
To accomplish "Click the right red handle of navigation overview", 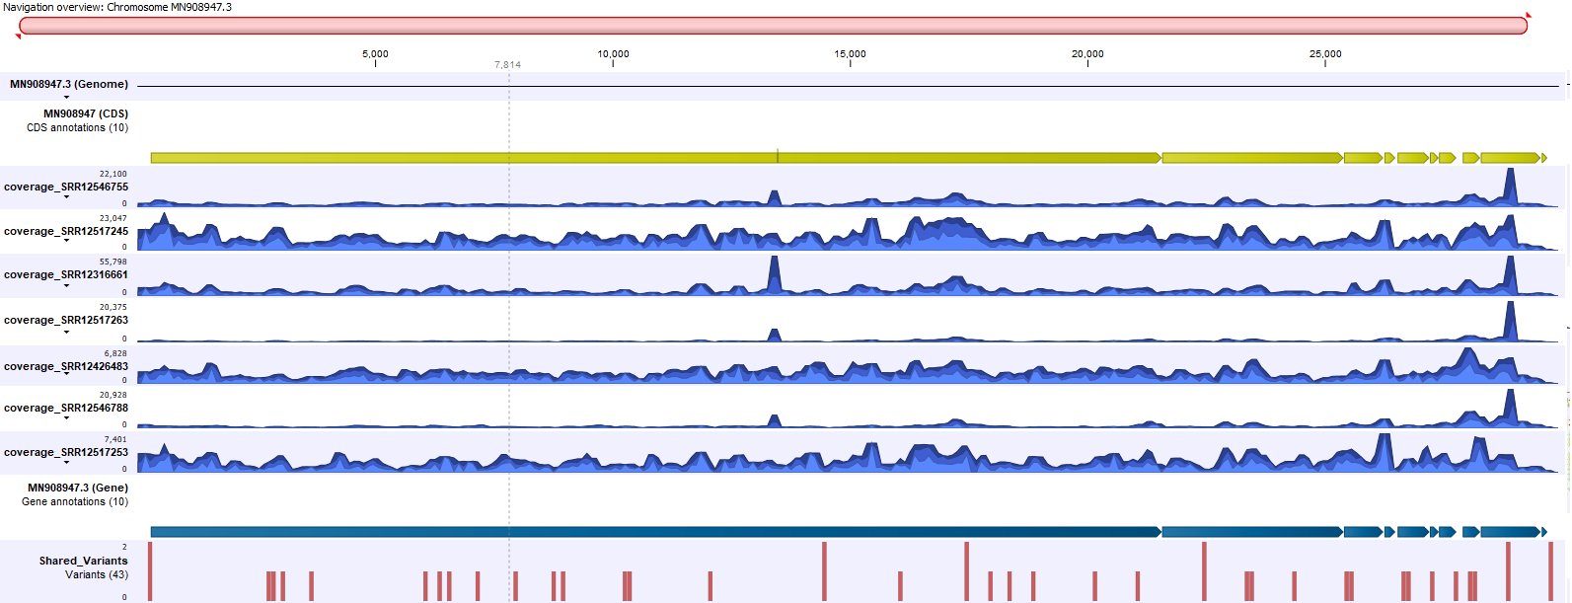I will 1529,16.
